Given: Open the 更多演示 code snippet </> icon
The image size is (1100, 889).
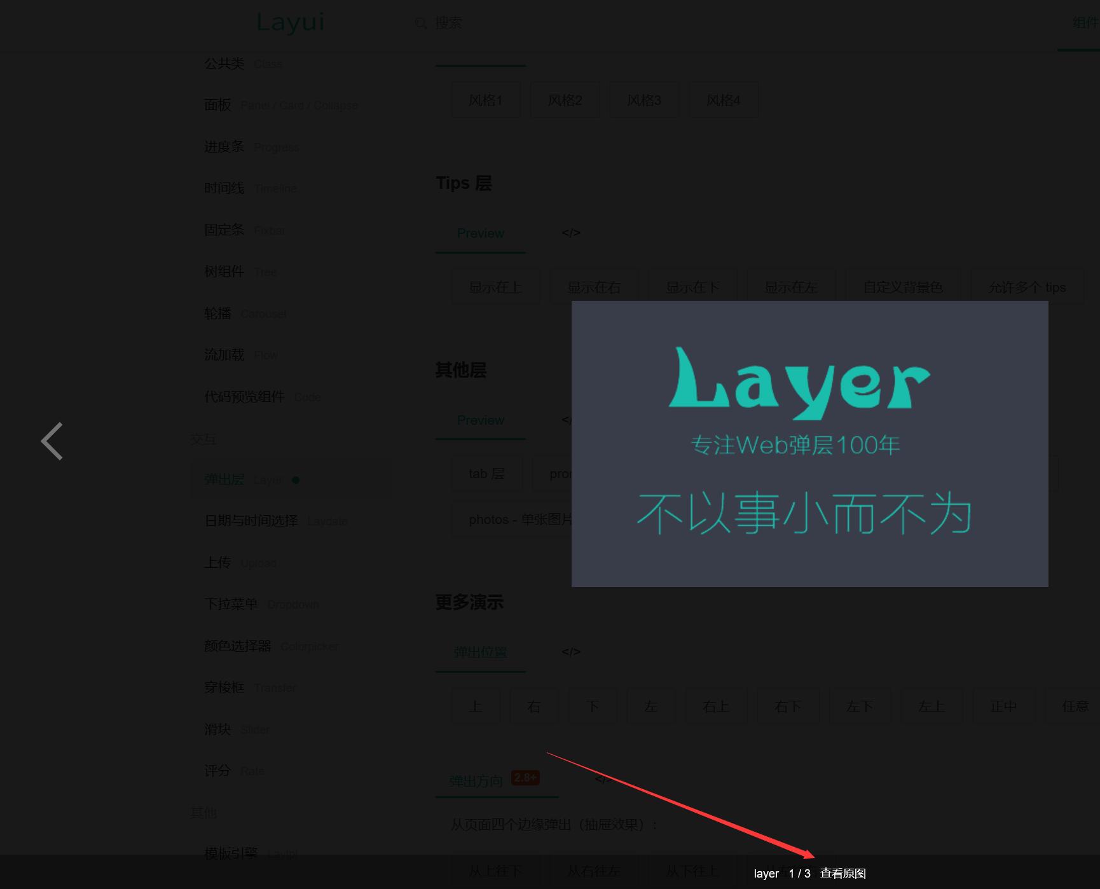Looking at the screenshot, I should pos(570,651).
